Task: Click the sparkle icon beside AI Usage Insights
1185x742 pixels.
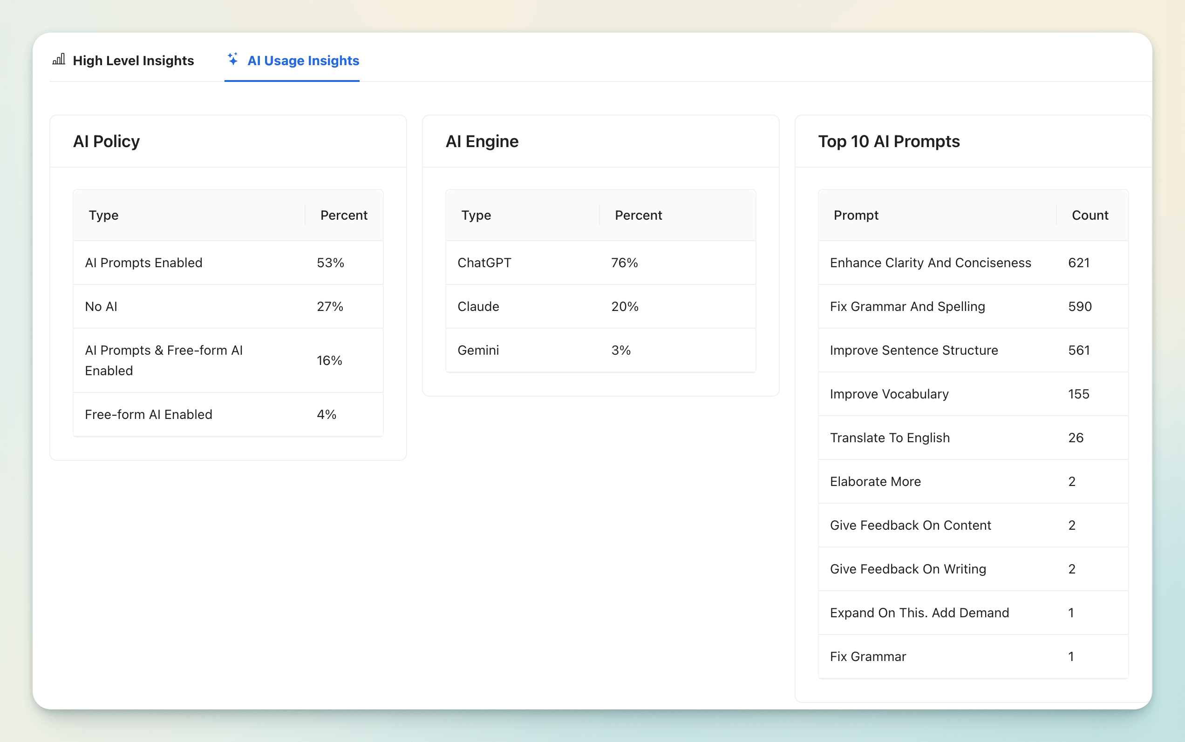Action: point(233,59)
